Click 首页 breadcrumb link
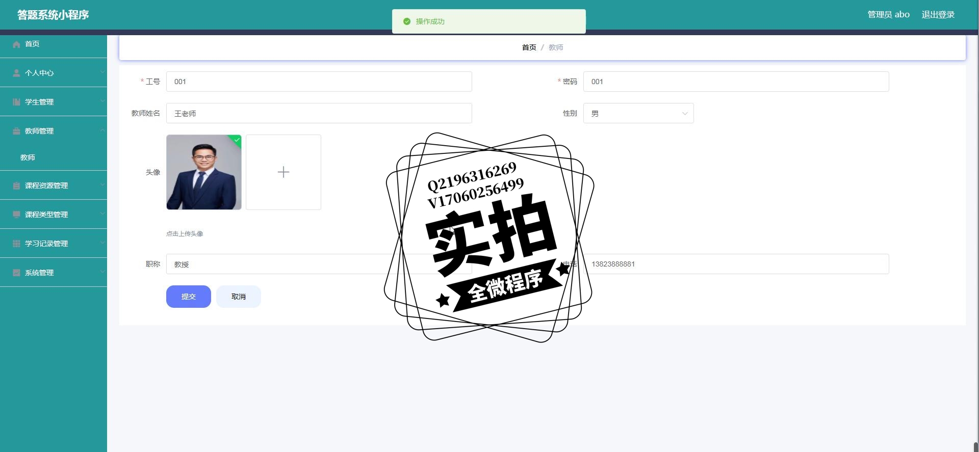The width and height of the screenshot is (979, 452). point(529,47)
